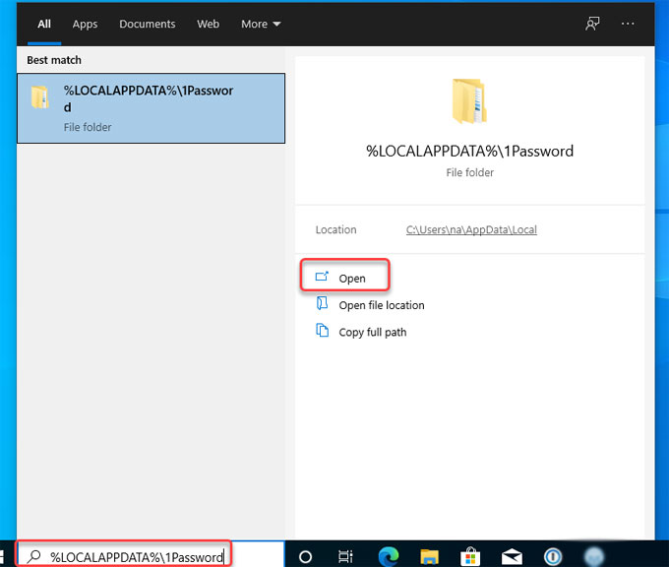The image size is (669, 567).
Task: Select the %LOCALAPPDATA%\1Password best match result
Action: [x=152, y=108]
